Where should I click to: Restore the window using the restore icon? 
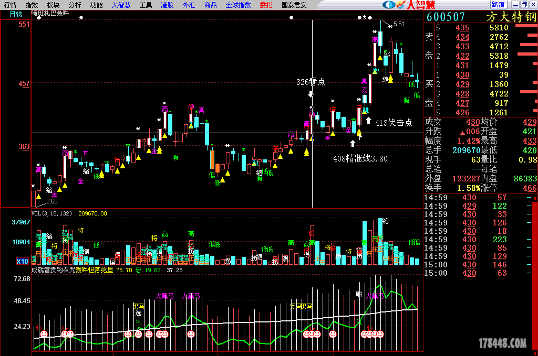(524, 4)
